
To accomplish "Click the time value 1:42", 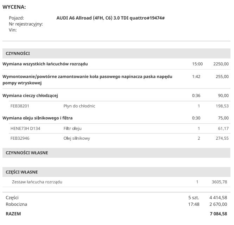I will [x=196, y=77].
